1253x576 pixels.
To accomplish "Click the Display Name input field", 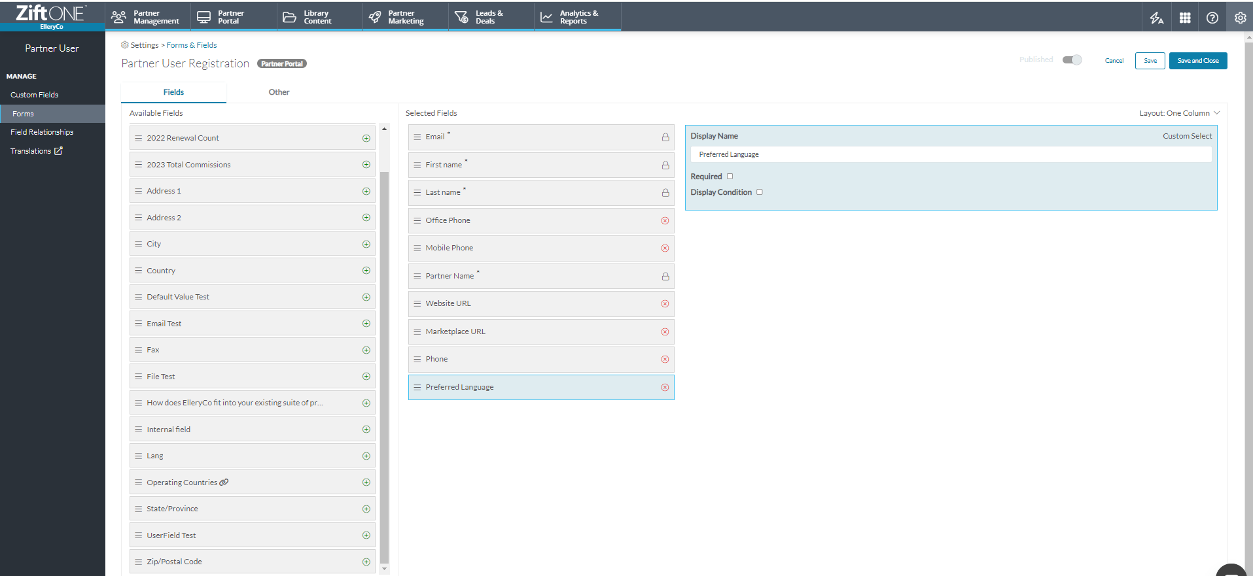I will tap(951, 154).
